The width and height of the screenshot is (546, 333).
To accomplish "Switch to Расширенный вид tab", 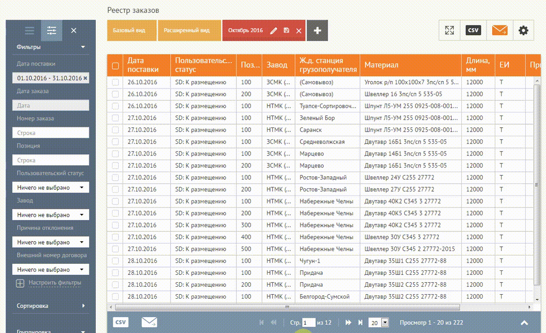I will (187, 31).
